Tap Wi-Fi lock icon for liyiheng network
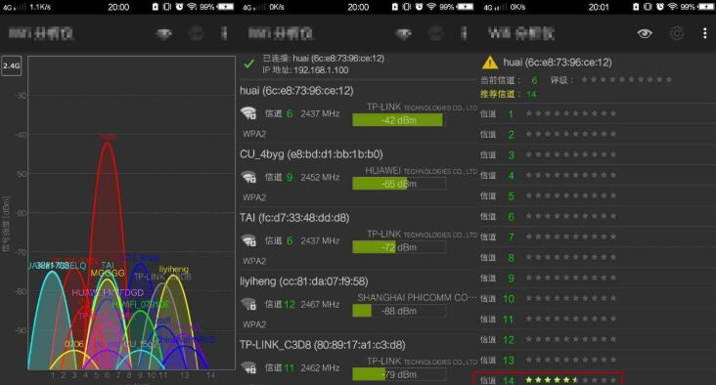This screenshot has height=385, width=716. coord(248,304)
